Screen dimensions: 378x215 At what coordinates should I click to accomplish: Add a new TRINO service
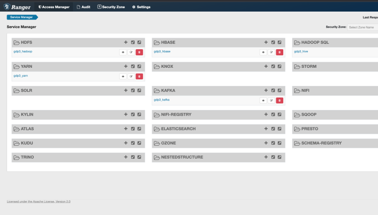point(125,157)
